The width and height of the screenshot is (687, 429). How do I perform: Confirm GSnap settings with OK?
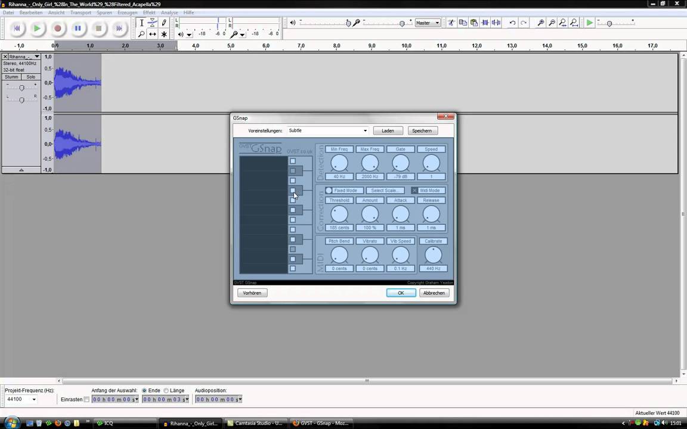pyautogui.click(x=401, y=293)
